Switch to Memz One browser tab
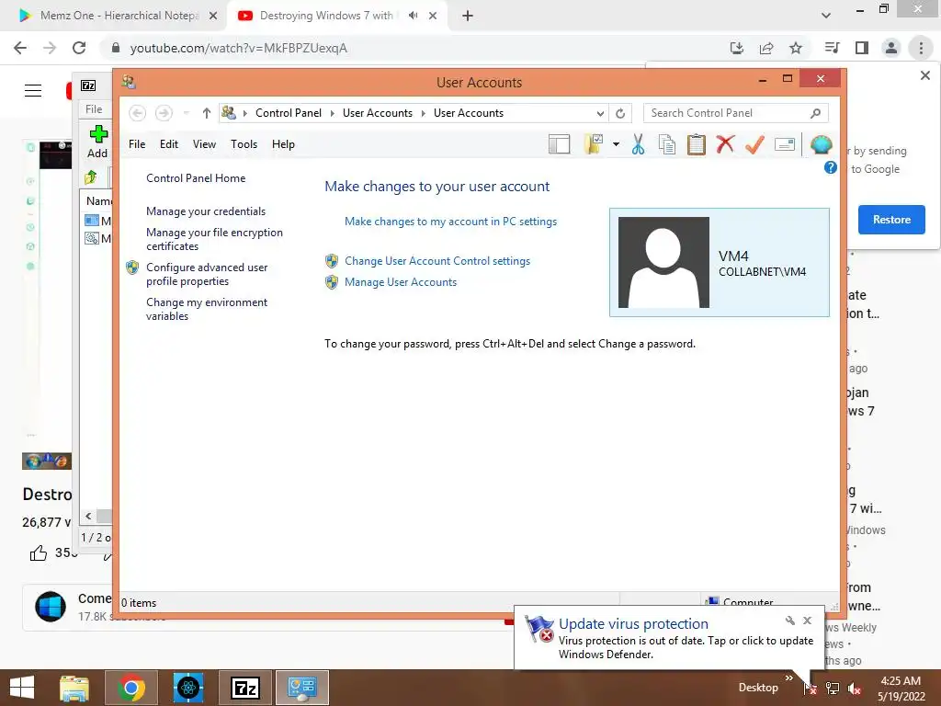The height and width of the screenshot is (706, 941). (x=119, y=16)
